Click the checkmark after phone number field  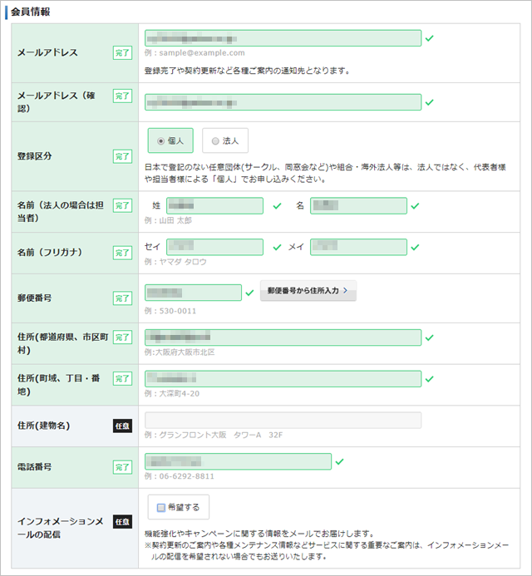(x=339, y=461)
